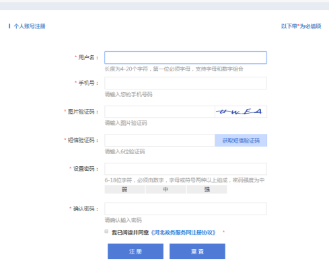Tick the 我已阅读并同意 agreement checkbox

point(106,231)
